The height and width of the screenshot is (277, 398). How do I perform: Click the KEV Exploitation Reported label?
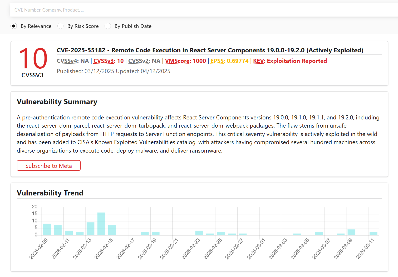259,61
